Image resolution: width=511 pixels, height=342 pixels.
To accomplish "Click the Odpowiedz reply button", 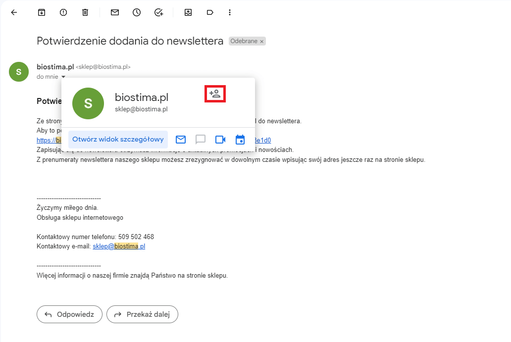I will point(69,314).
